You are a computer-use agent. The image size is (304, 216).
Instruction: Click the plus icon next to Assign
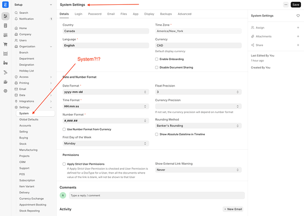(298, 28)
